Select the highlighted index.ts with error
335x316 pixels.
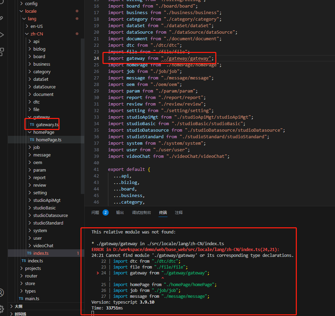coord(41,253)
